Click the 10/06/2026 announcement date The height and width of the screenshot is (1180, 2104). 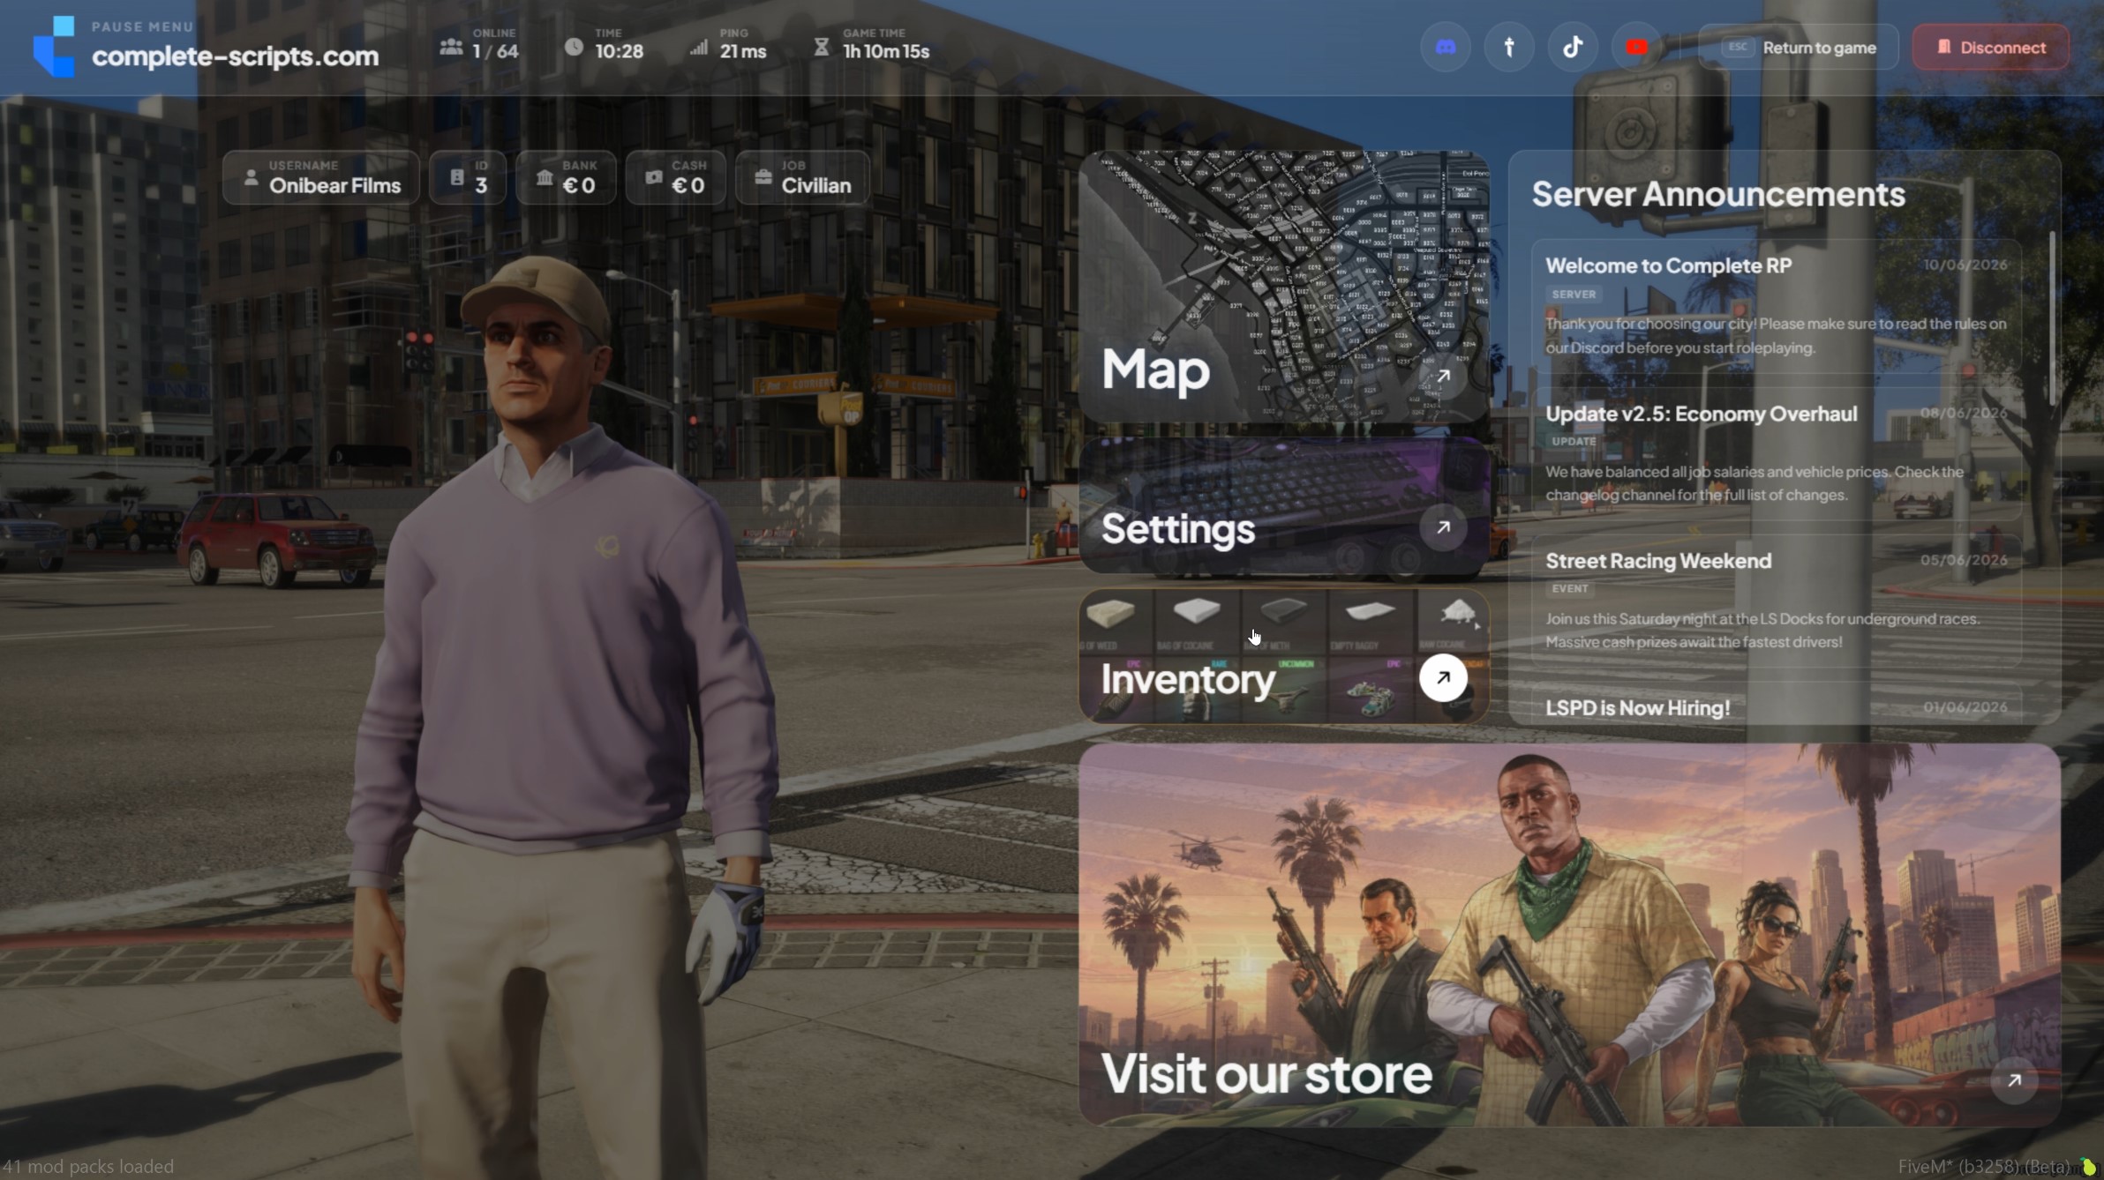click(x=1965, y=265)
